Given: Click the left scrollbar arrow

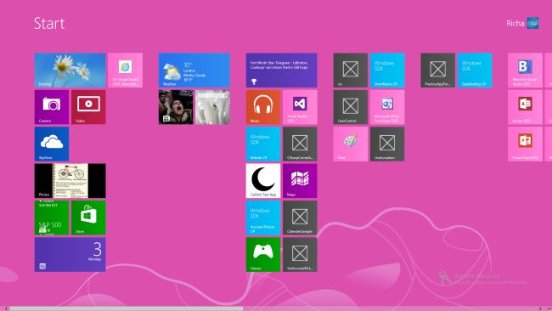Looking at the screenshot, I should click(6, 308).
